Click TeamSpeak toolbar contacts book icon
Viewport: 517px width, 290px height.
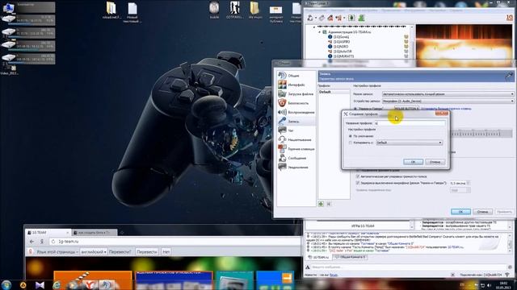351,18
